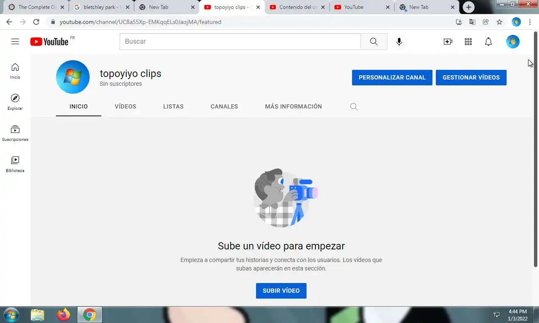
Task: Switch to the LISTAS channel tab
Action: tap(173, 106)
